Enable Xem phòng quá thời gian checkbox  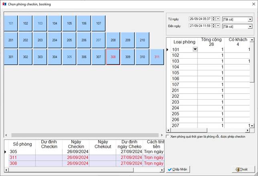click(x=167, y=137)
